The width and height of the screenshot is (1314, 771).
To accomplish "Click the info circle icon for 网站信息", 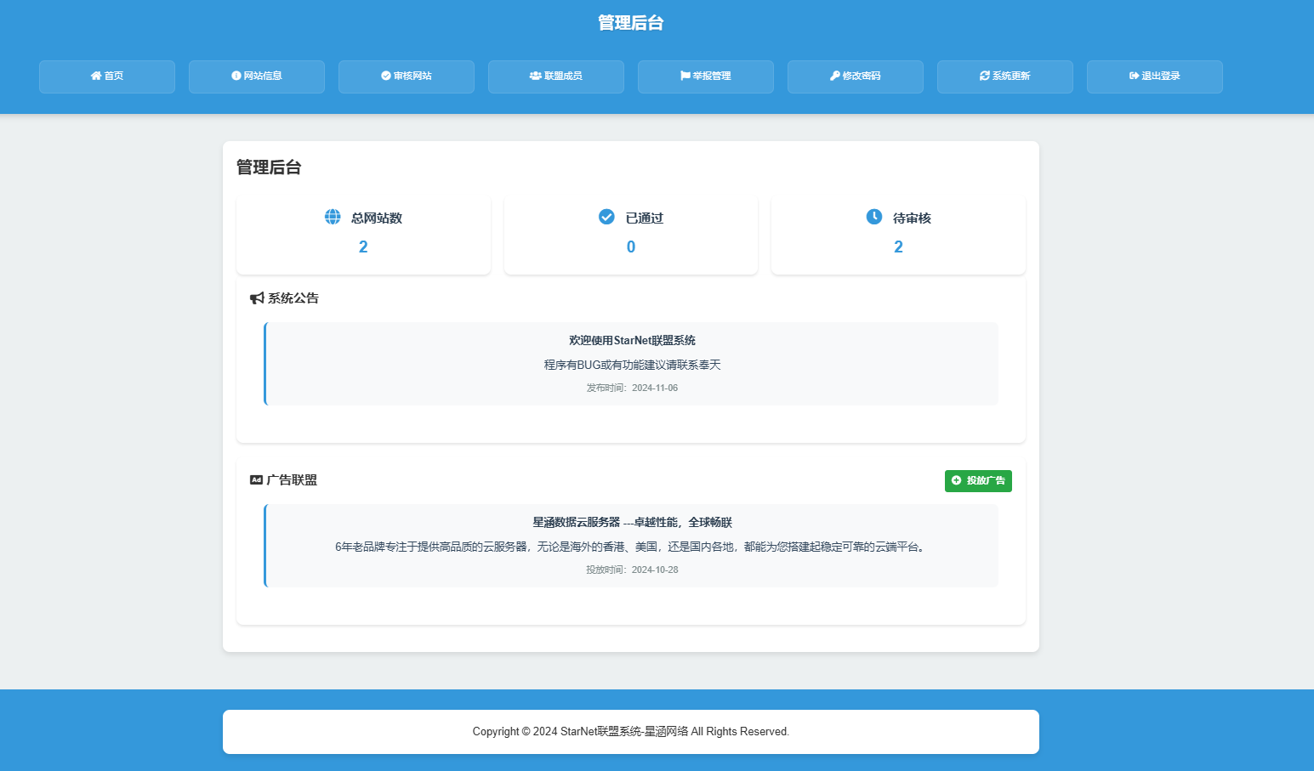I will coord(236,76).
